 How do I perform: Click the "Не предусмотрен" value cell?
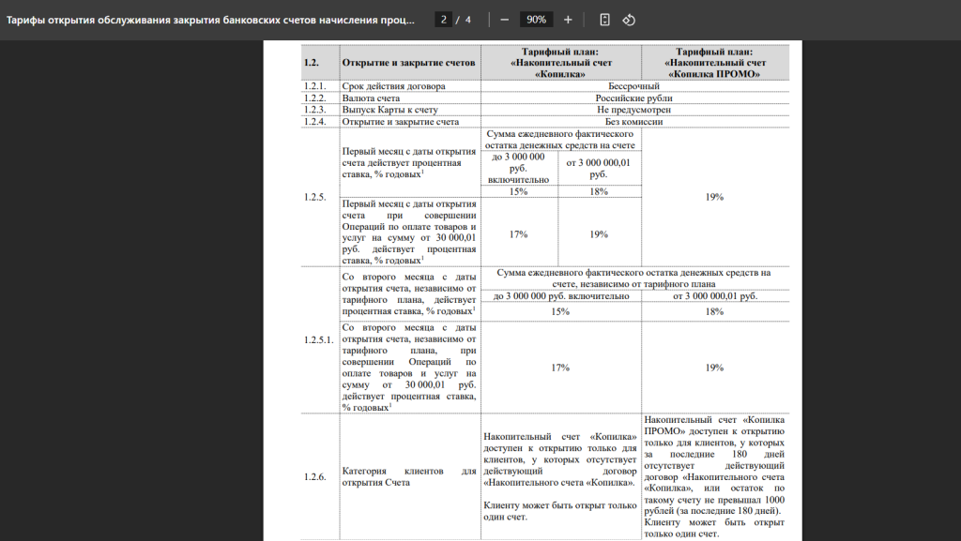(x=633, y=110)
